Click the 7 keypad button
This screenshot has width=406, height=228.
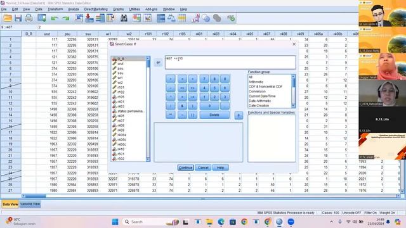point(204,79)
